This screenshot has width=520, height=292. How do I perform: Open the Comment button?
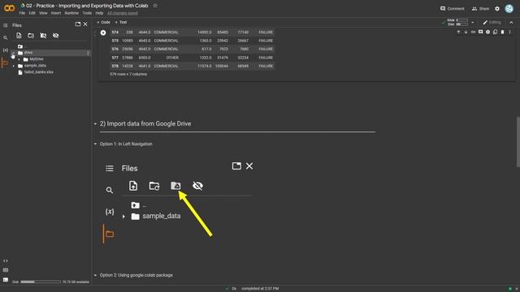pyautogui.click(x=452, y=9)
